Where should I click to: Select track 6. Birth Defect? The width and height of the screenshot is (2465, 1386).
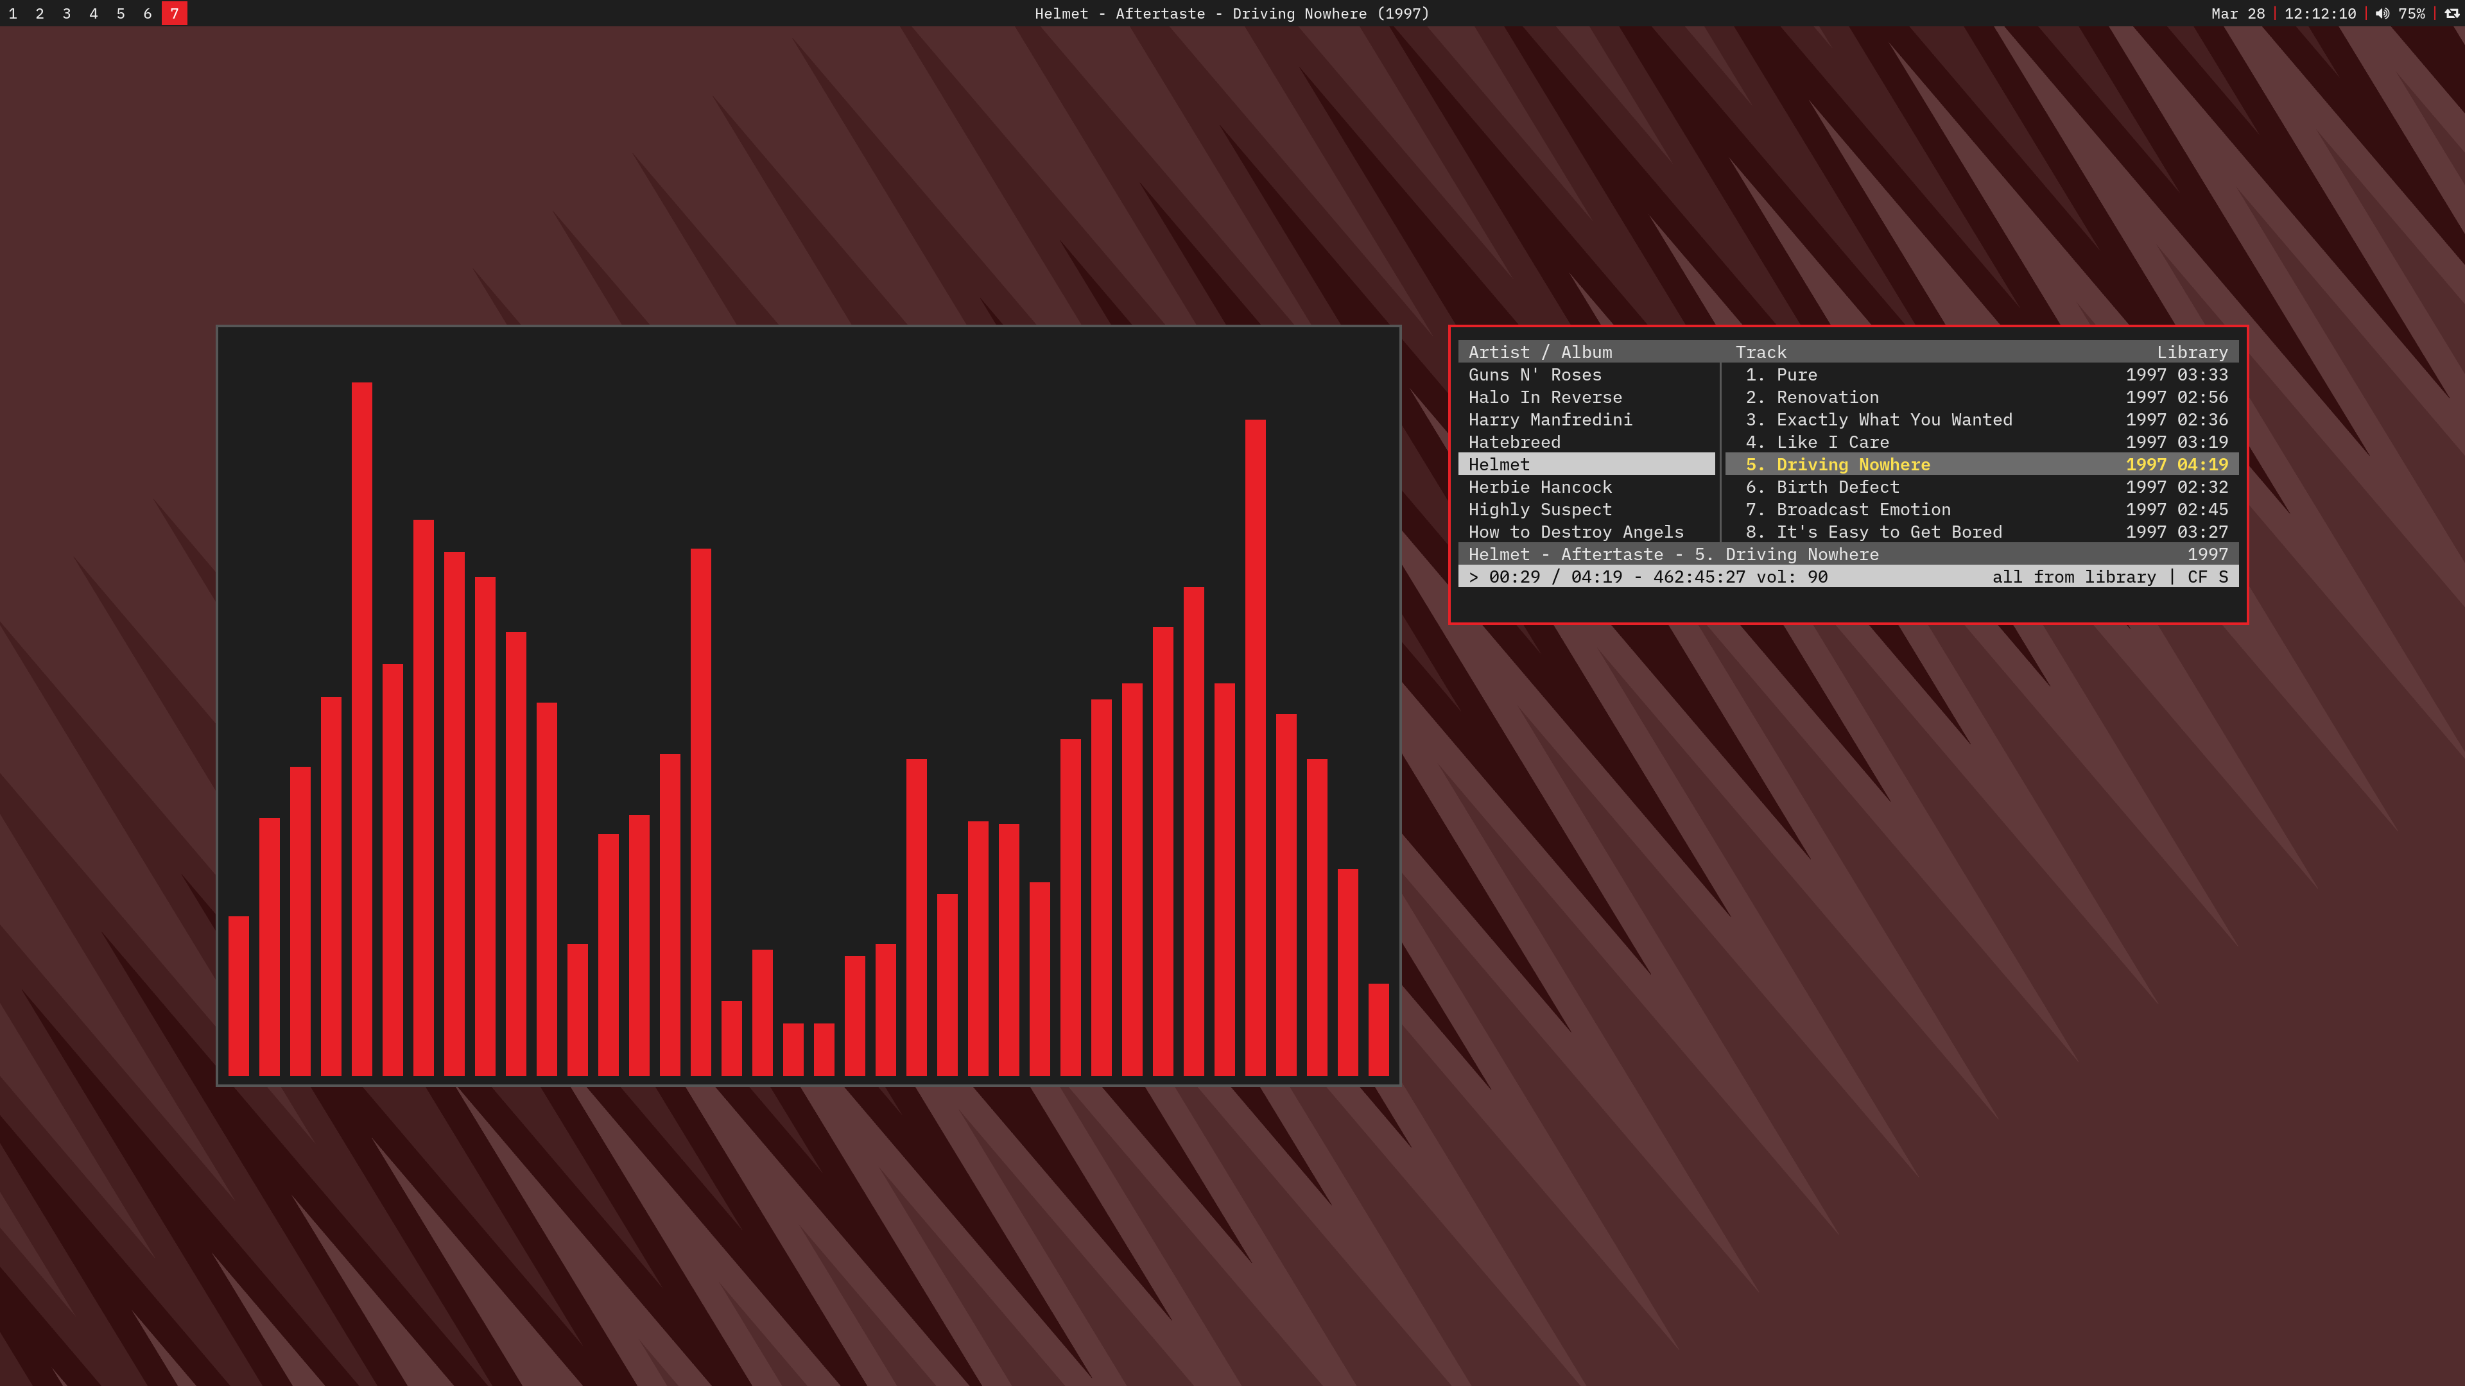tap(1982, 487)
